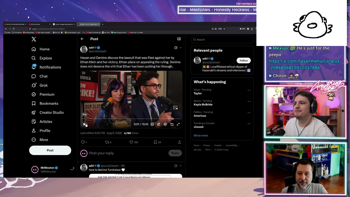Unmute the video
This screenshot has height=197, width=350.
(x=159, y=124)
